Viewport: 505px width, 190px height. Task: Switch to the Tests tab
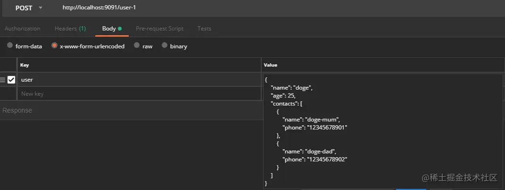204,29
